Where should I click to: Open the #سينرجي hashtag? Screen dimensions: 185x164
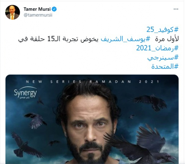pyautogui.click(x=163, y=58)
